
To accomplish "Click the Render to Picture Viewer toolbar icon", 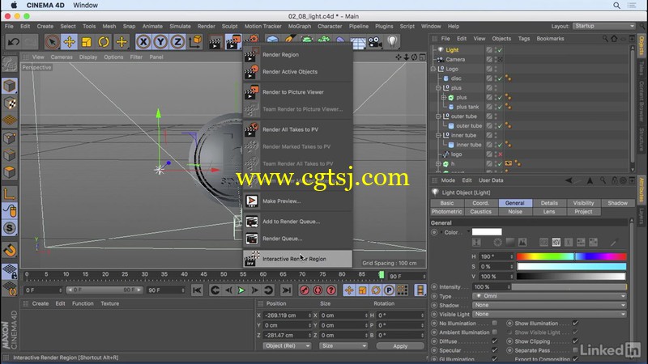I will (233, 42).
